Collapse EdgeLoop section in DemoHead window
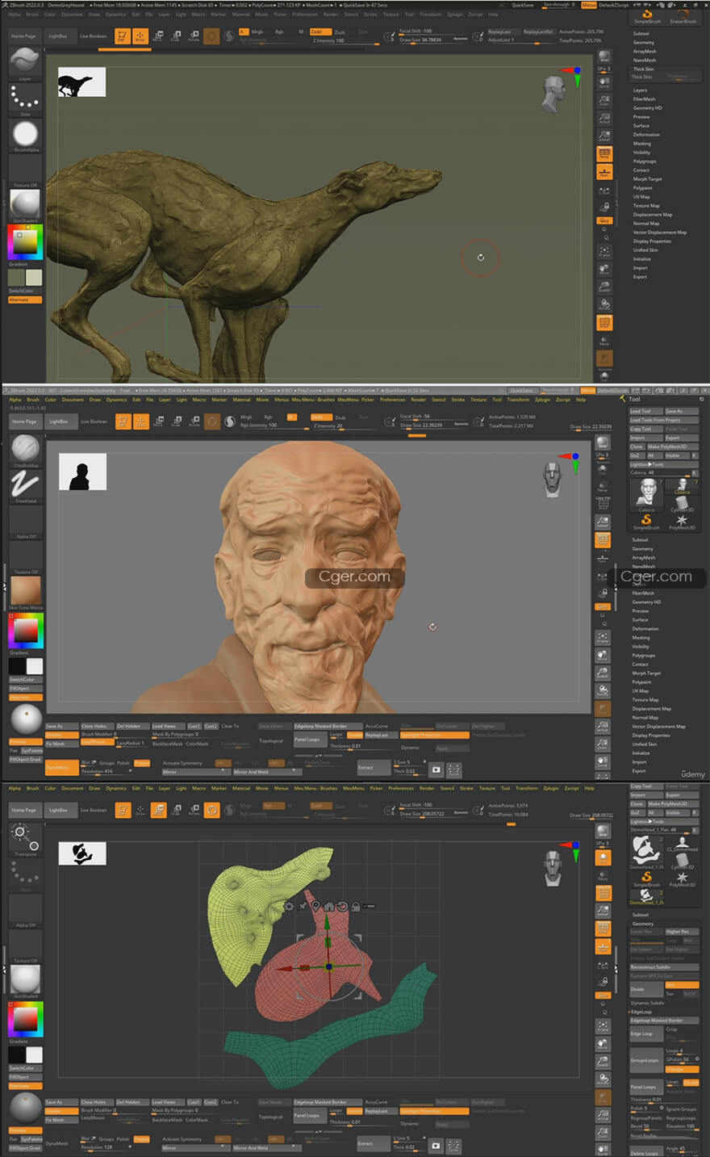The width and height of the screenshot is (710, 1157). pos(641,1012)
